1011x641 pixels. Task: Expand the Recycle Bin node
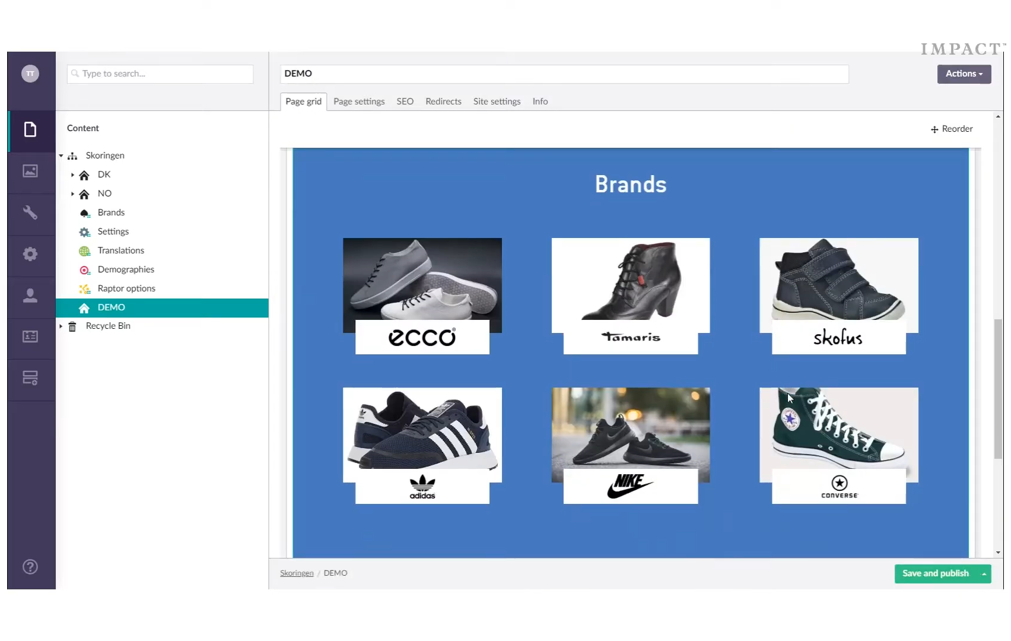tap(61, 326)
